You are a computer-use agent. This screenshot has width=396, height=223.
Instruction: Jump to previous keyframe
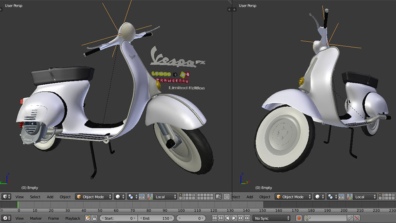(221, 218)
